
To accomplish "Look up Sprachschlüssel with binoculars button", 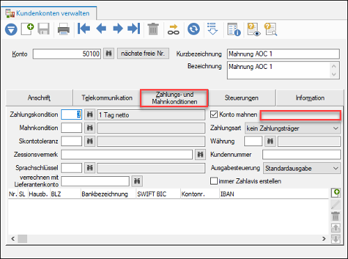I will coord(90,168).
